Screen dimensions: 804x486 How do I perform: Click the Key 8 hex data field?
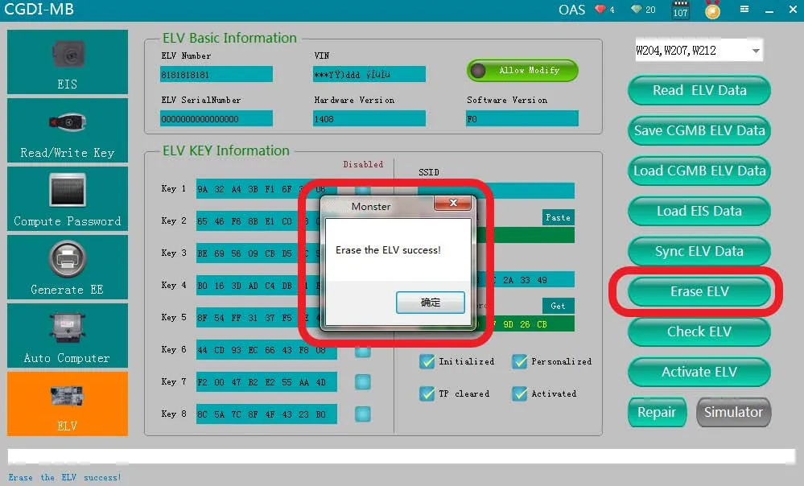pyautogui.click(x=266, y=414)
